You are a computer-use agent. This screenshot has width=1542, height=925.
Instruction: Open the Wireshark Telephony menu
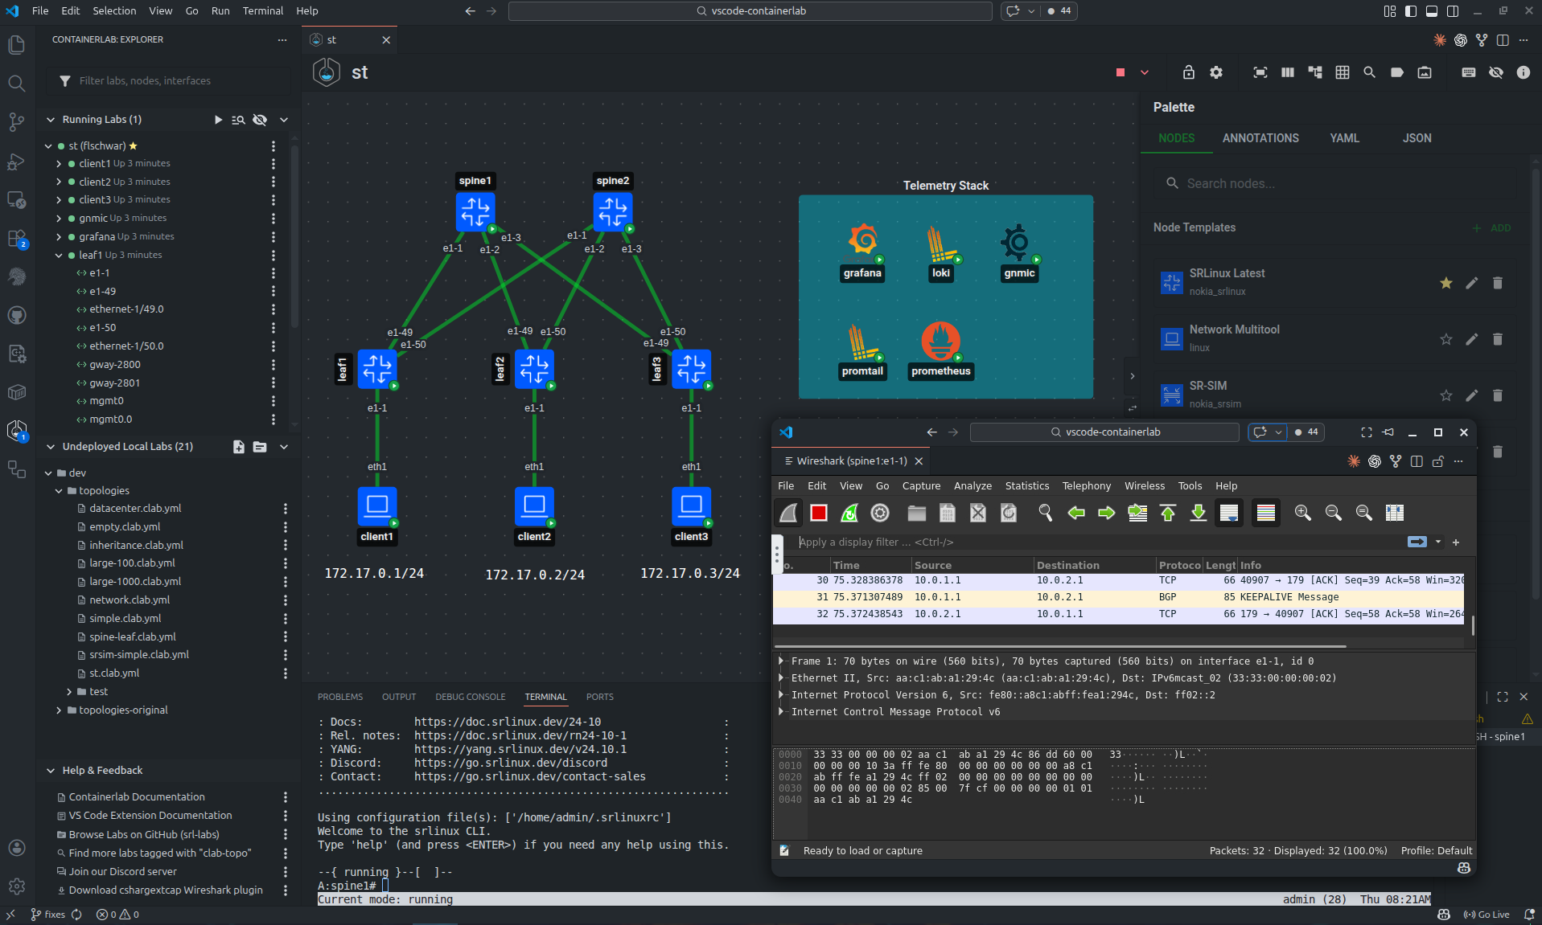1086,486
